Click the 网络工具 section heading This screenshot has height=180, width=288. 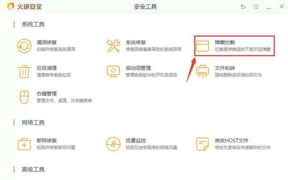[x=33, y=123]
